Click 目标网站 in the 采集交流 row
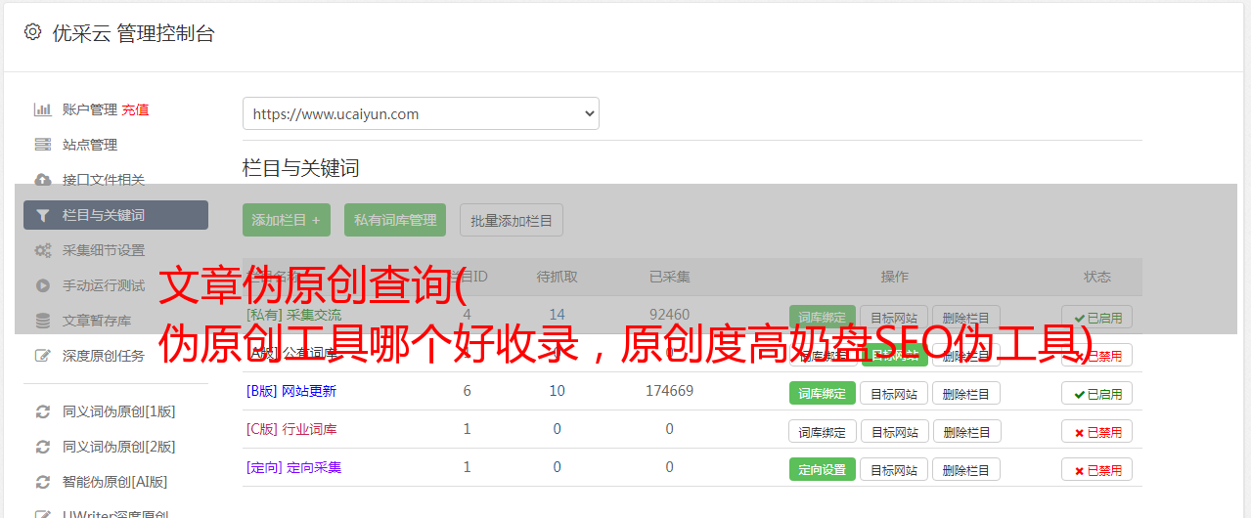The height and width of the screenshot is (518, 1251). click(894, 318)
